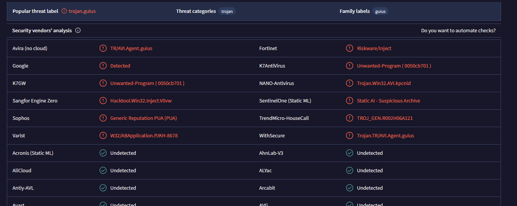Click the 'WithSecure' vendor name

(x=272, y=135)
